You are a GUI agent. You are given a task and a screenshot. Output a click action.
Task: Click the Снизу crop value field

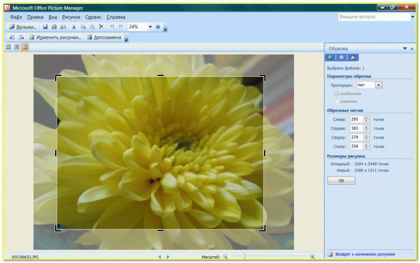point(356,146)
